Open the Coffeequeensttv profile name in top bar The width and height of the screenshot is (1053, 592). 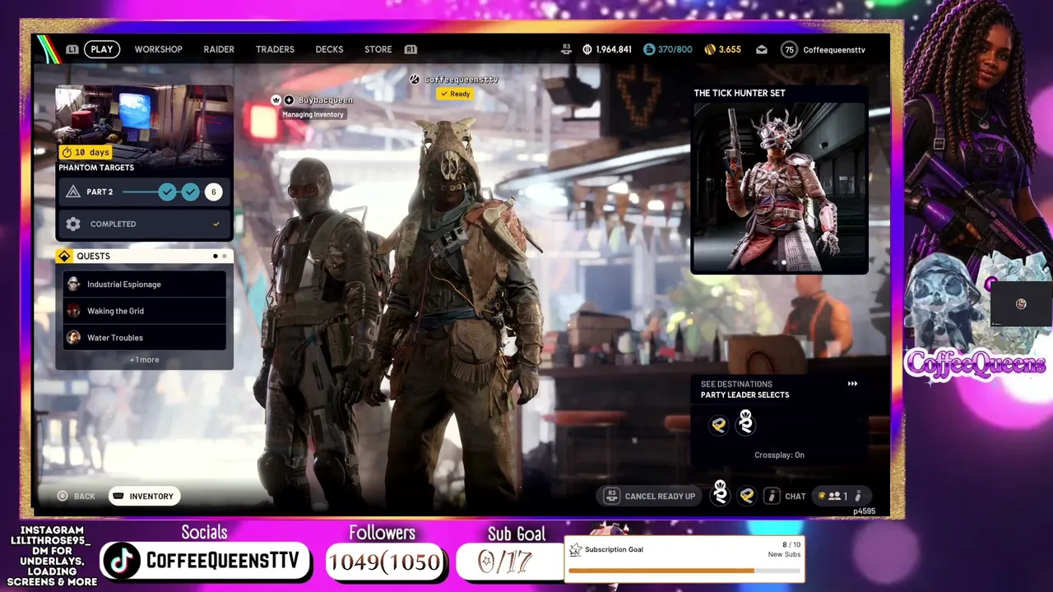(834, 49)
